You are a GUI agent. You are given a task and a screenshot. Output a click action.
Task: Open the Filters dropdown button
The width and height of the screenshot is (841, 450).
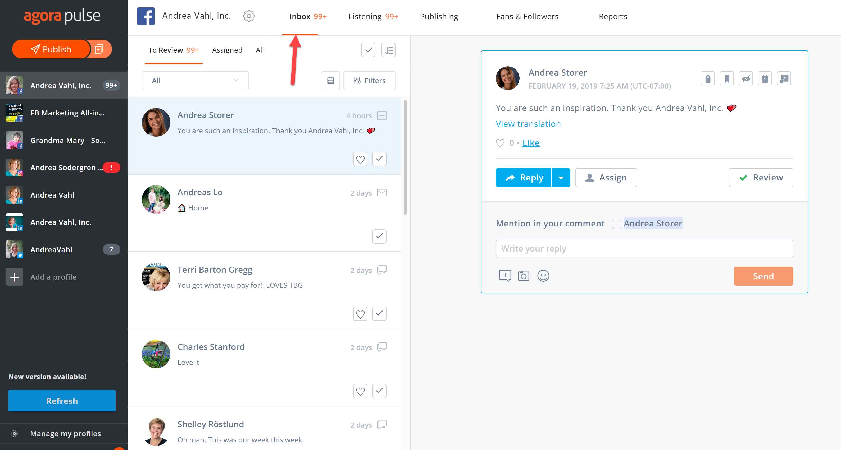370,81
